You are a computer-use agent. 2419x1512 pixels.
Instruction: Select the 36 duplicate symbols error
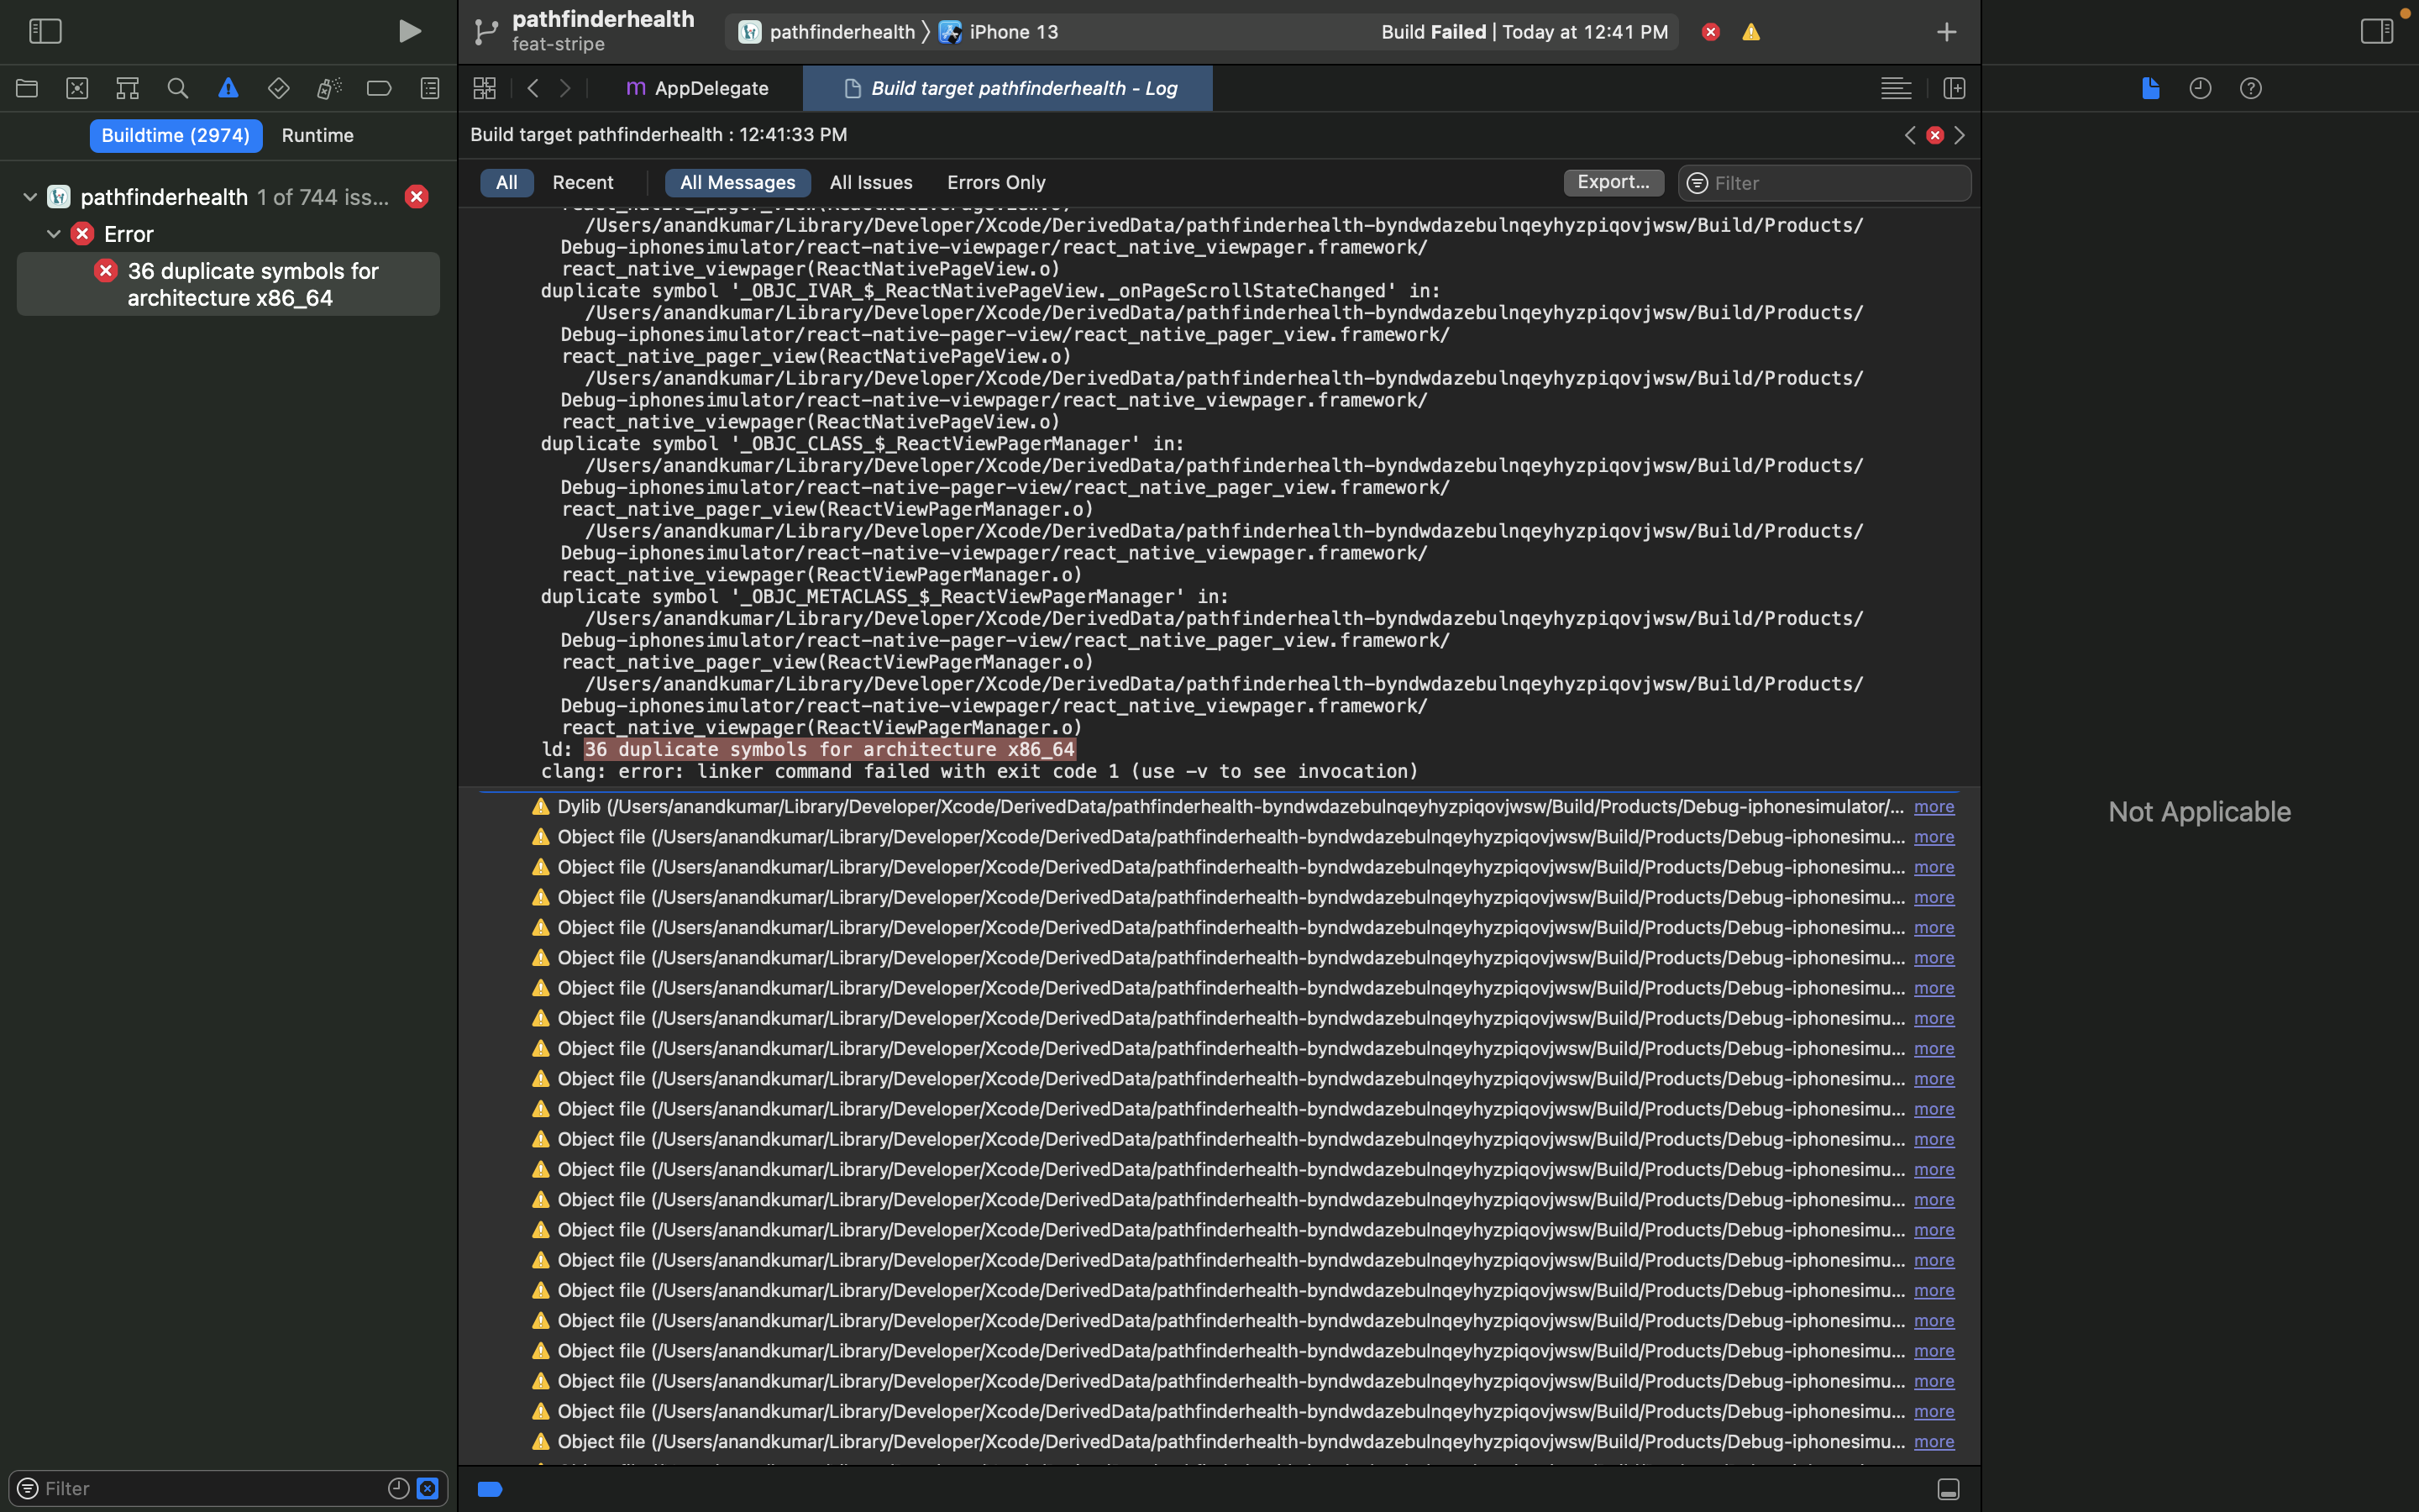click(x=228, y=284)
